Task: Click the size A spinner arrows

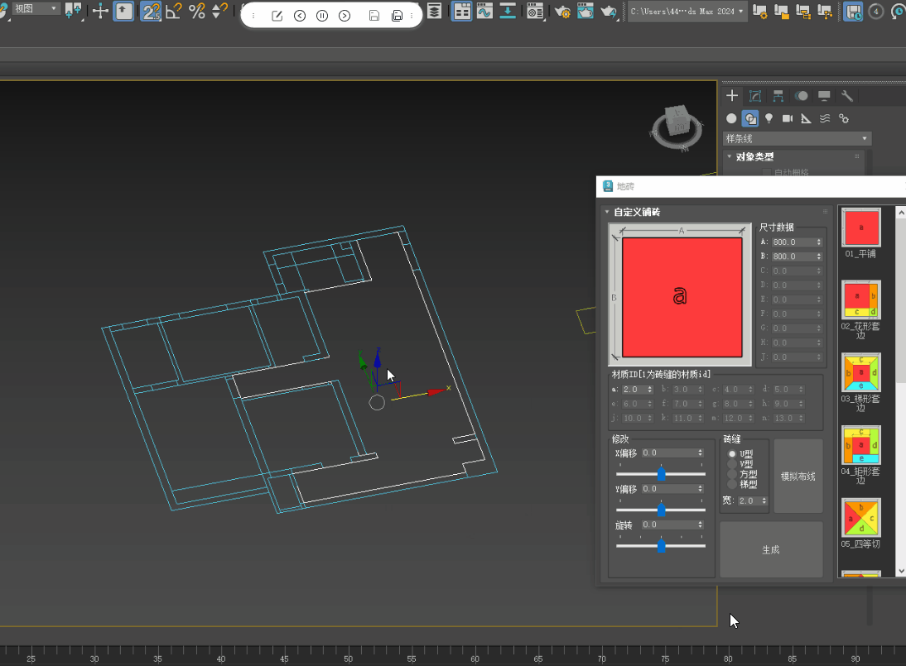Action: coord(819,242)
